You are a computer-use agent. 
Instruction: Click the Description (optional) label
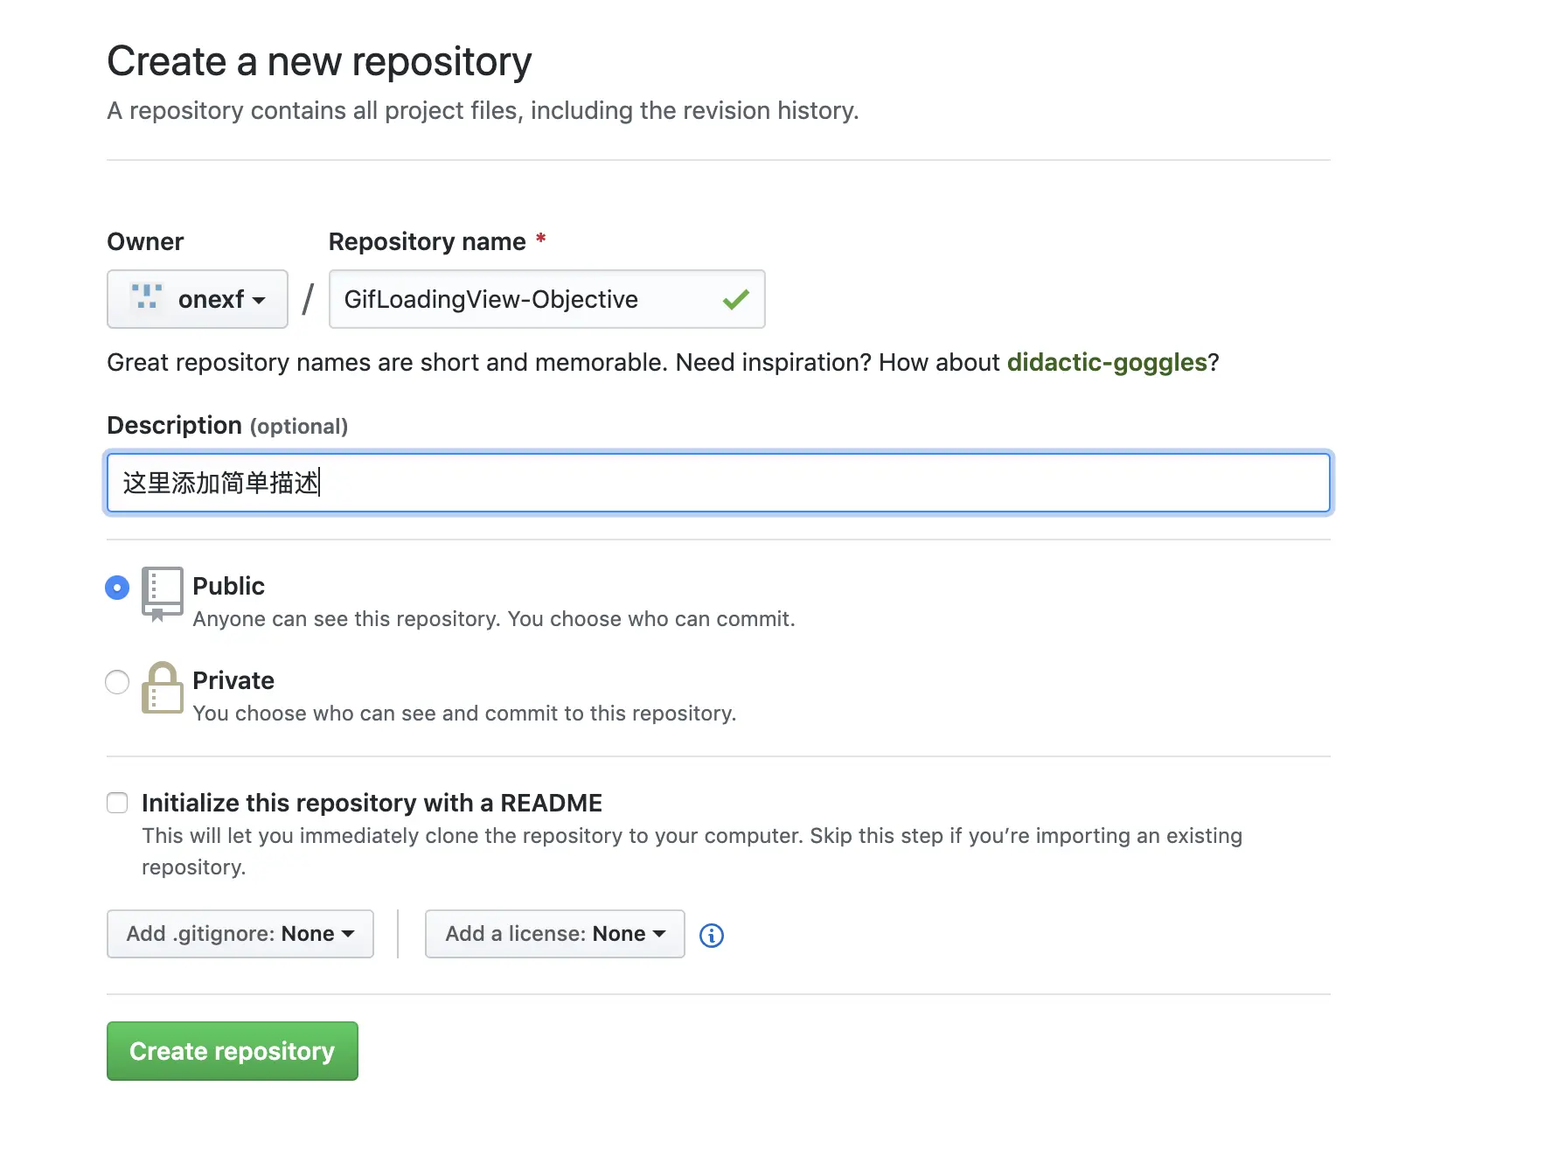227,426
